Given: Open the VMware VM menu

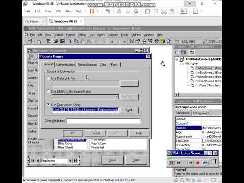Looking at the screenshot, I should [58, 11].
